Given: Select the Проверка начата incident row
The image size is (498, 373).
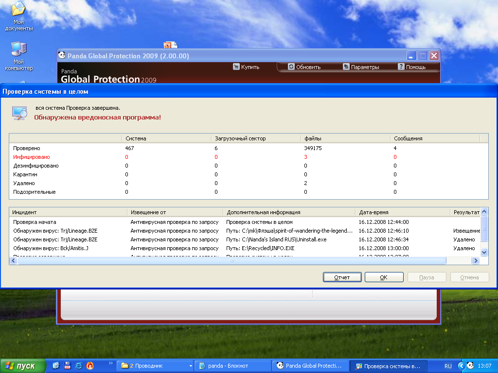Looking at the screenshot, I should (245, 222).
